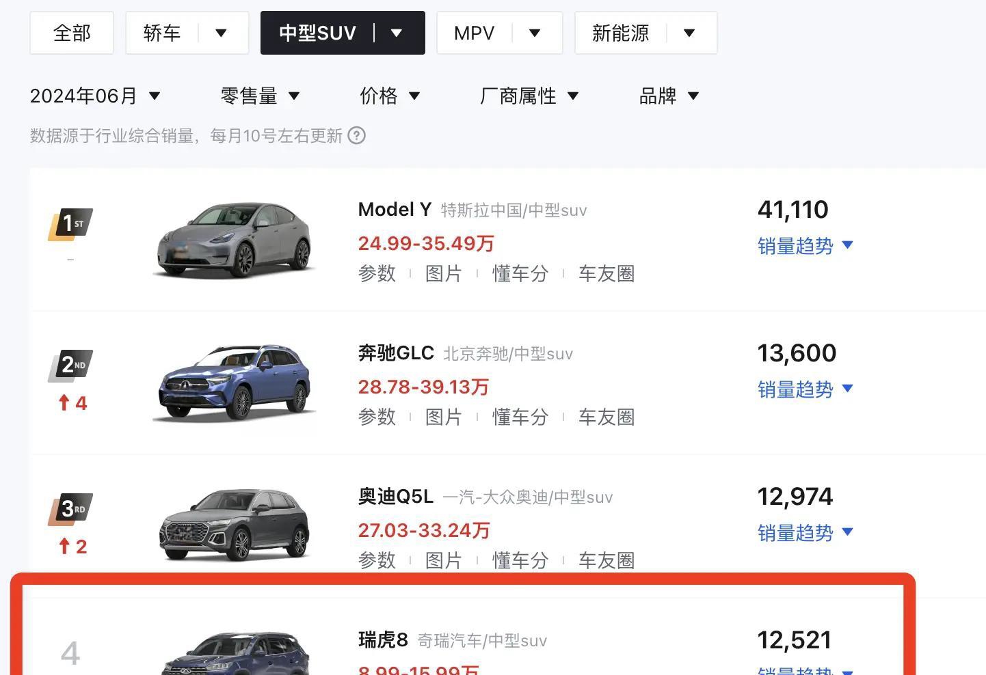Viewport: 986px width, 675px height.
Task: Click the up-2 rank change indicator
Action: tap(72, 547)
